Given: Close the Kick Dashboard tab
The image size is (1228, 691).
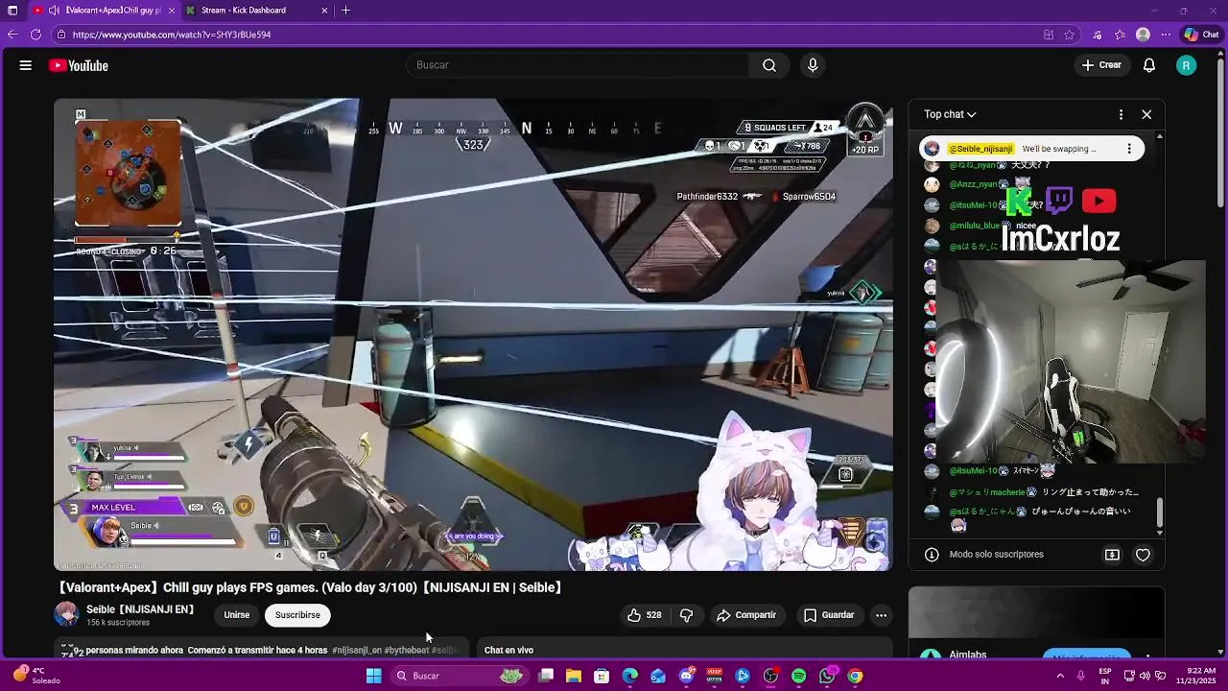Looking at the screenshot, I should tap(324, 11).
